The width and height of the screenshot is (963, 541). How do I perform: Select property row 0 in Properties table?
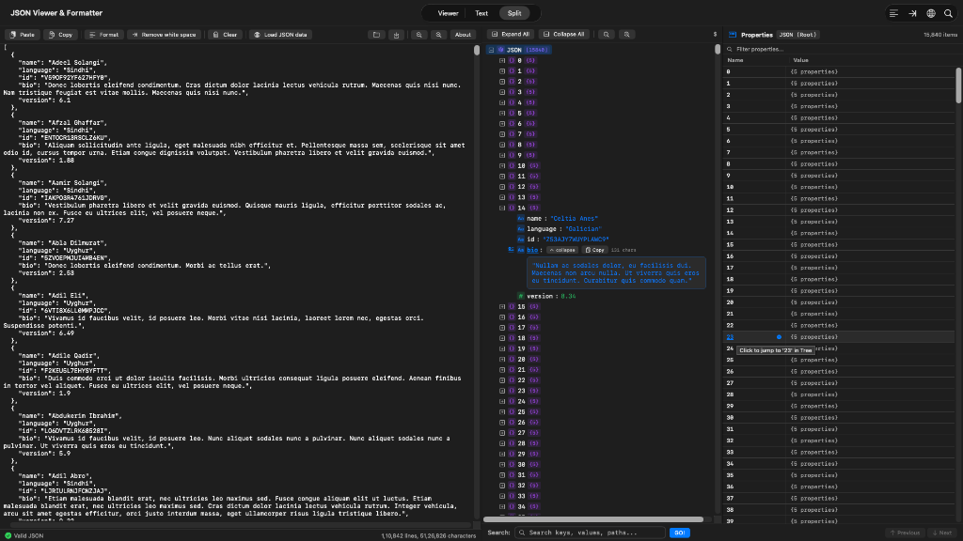(840, 71)
